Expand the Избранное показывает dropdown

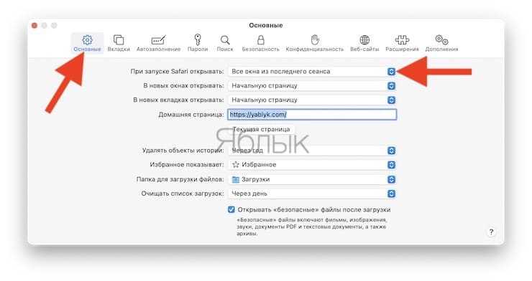(x=312, y=165)
